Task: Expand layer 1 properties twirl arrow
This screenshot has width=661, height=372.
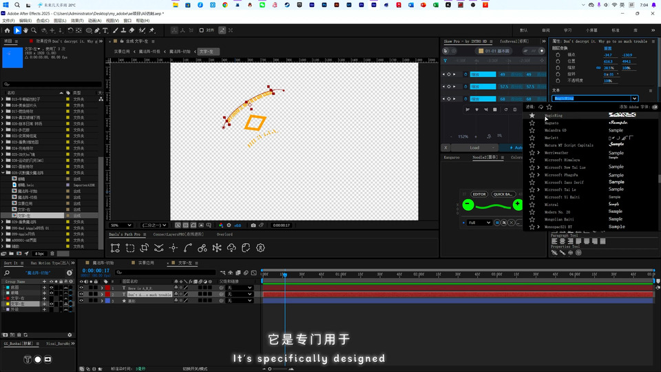Action: 102,288
